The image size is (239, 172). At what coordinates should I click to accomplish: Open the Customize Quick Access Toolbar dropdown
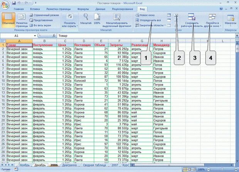click(35, 3)
